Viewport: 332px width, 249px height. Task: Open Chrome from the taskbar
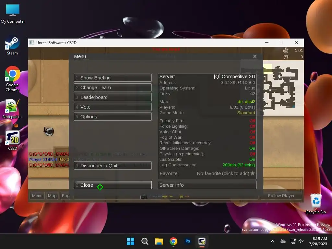coord(173,241)
